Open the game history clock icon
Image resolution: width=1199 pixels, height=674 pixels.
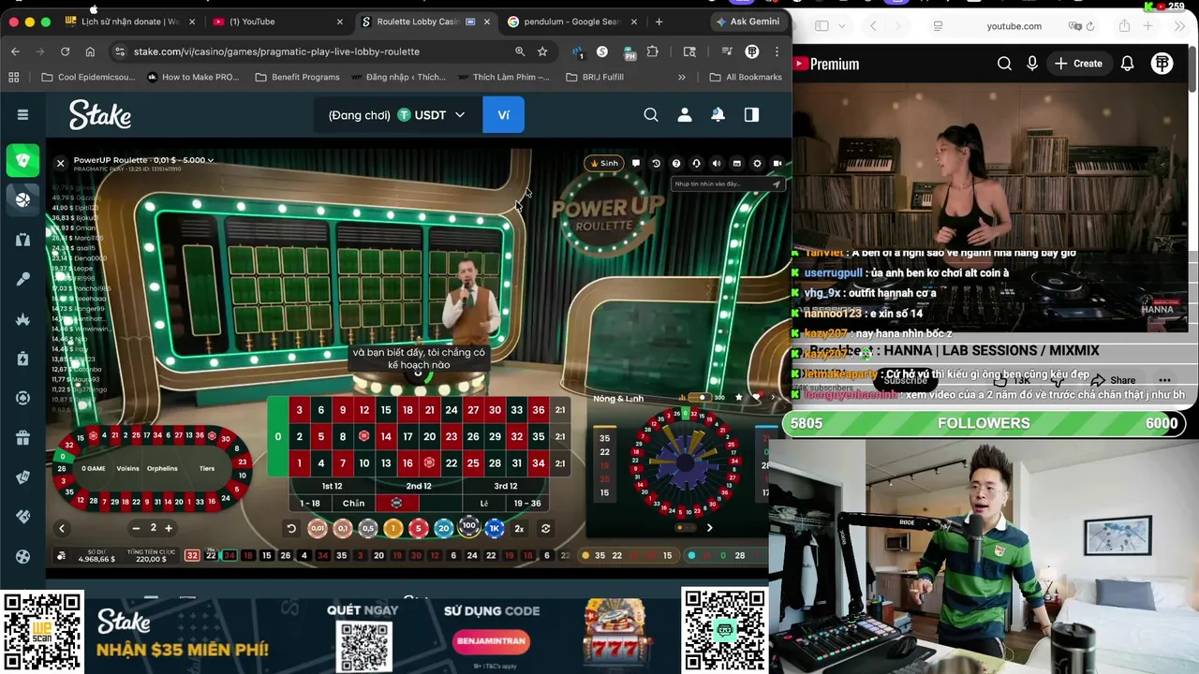coord(656,163)
